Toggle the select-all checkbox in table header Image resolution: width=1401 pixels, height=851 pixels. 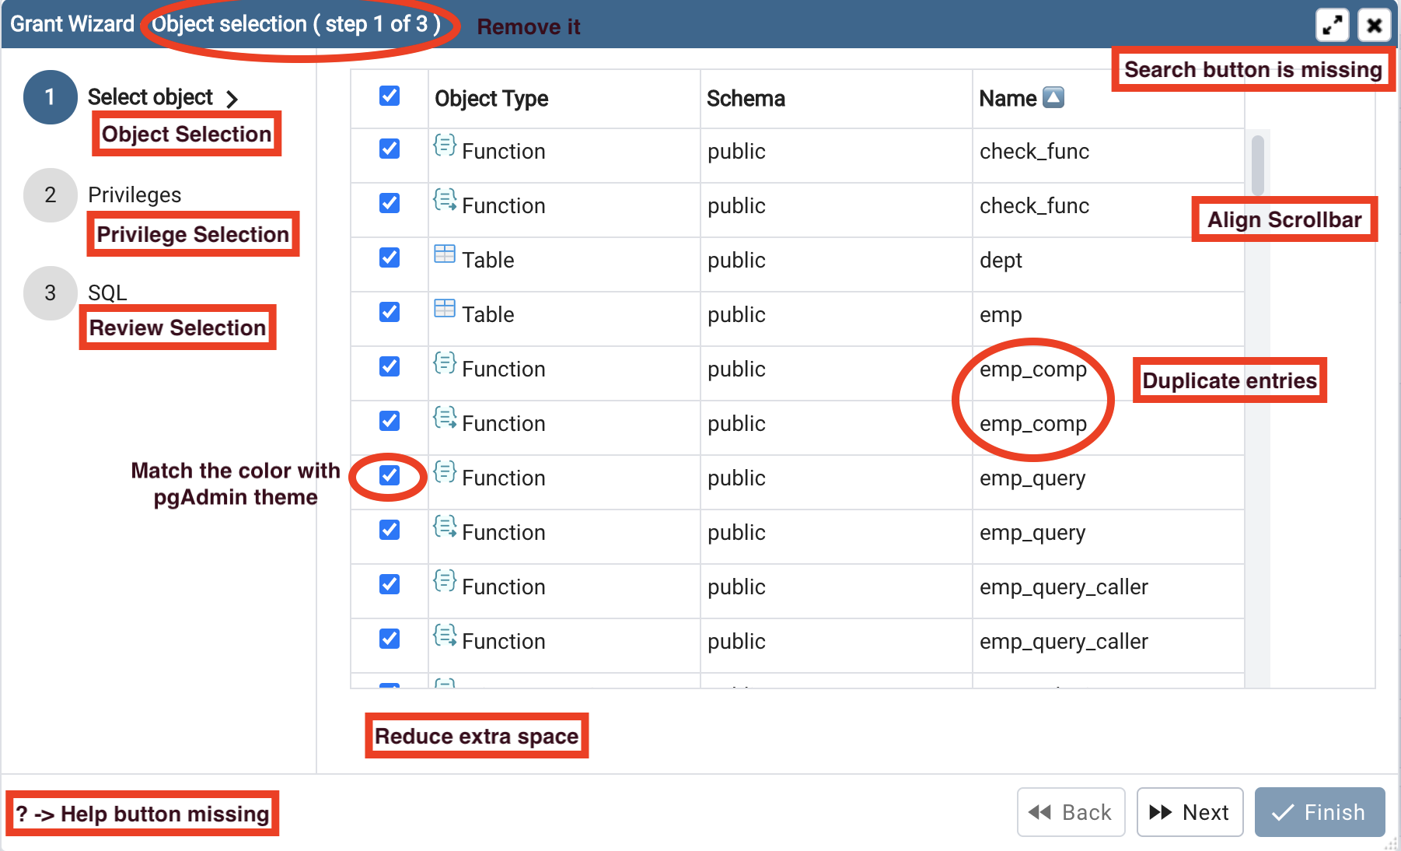(390, 96)
